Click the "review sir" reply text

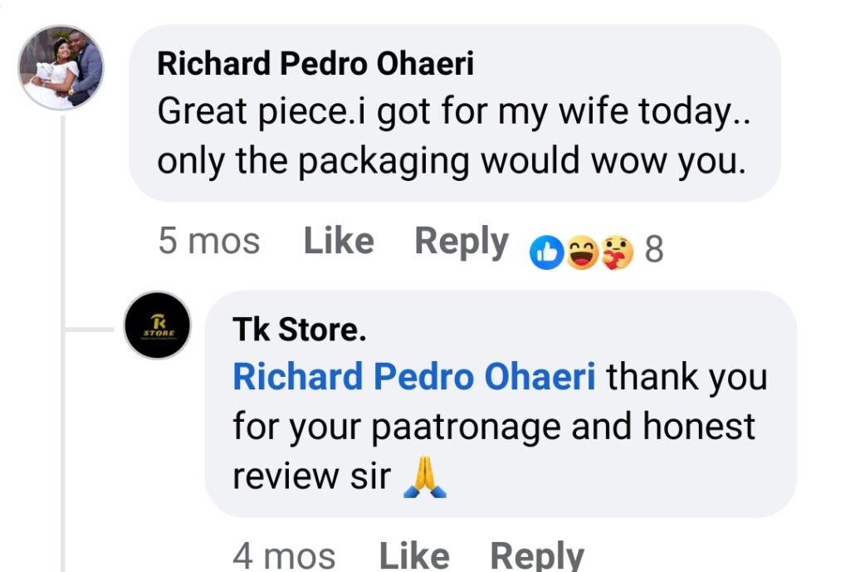tap(311, 477)
